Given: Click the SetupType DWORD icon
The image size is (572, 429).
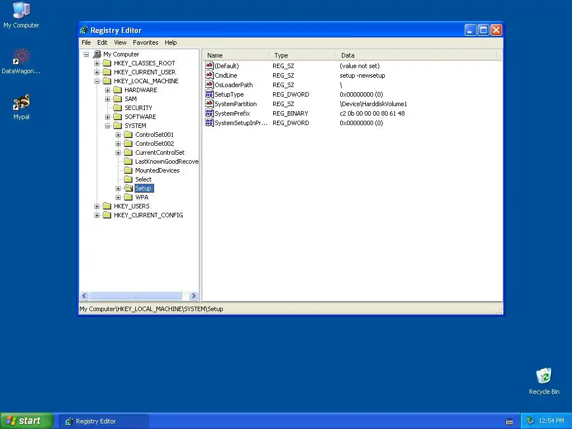Looking at the screenshot, I should [209, 94].
